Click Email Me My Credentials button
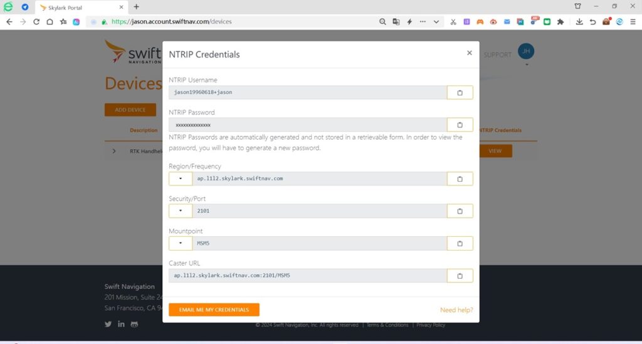The width and height of the screenshot is (642, 344). tap(214, 310)
